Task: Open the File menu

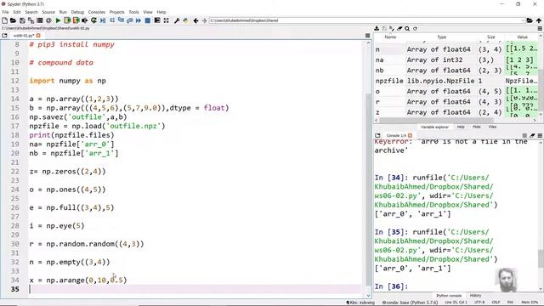Action: (6, 12)
